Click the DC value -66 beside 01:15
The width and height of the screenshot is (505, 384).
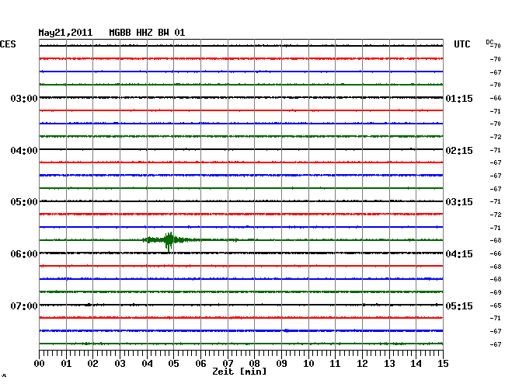point(496,98)
